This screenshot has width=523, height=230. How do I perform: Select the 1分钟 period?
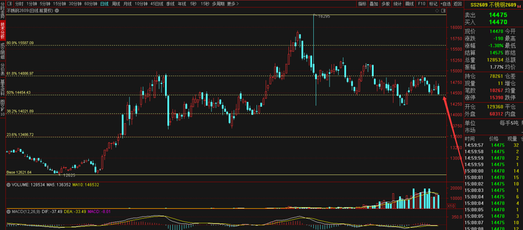(31, 4)
